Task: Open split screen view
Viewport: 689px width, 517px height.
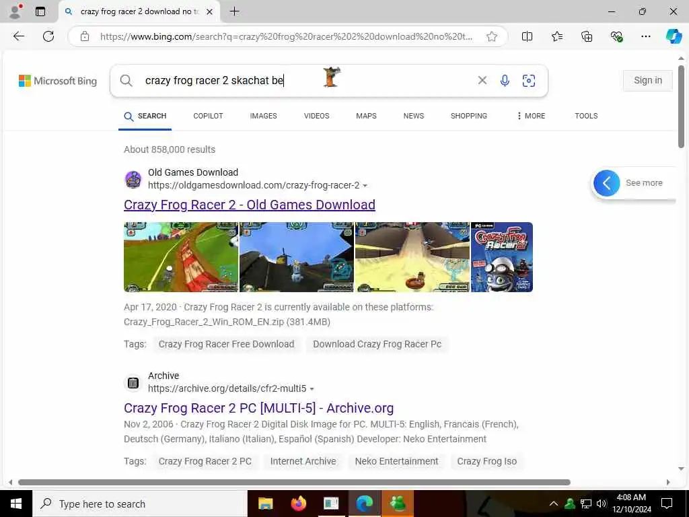Action: click(527, 36)
